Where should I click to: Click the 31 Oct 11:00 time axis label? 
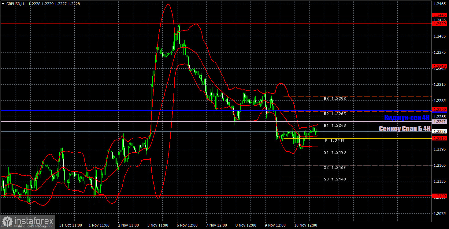pyautogui.click(x=71, y=225)
